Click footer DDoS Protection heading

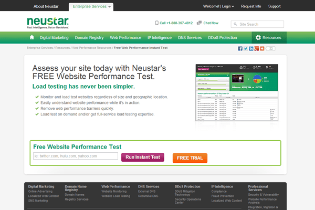[187, 186]
